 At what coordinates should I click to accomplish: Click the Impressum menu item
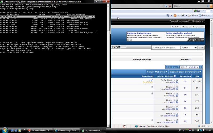pyautogui.click(x=198, y=27)
